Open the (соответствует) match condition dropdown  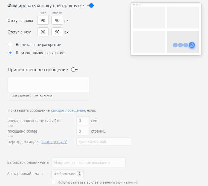54,142
